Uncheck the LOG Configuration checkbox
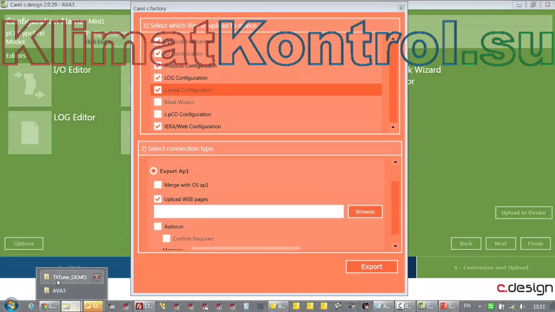 click(158, 78)
